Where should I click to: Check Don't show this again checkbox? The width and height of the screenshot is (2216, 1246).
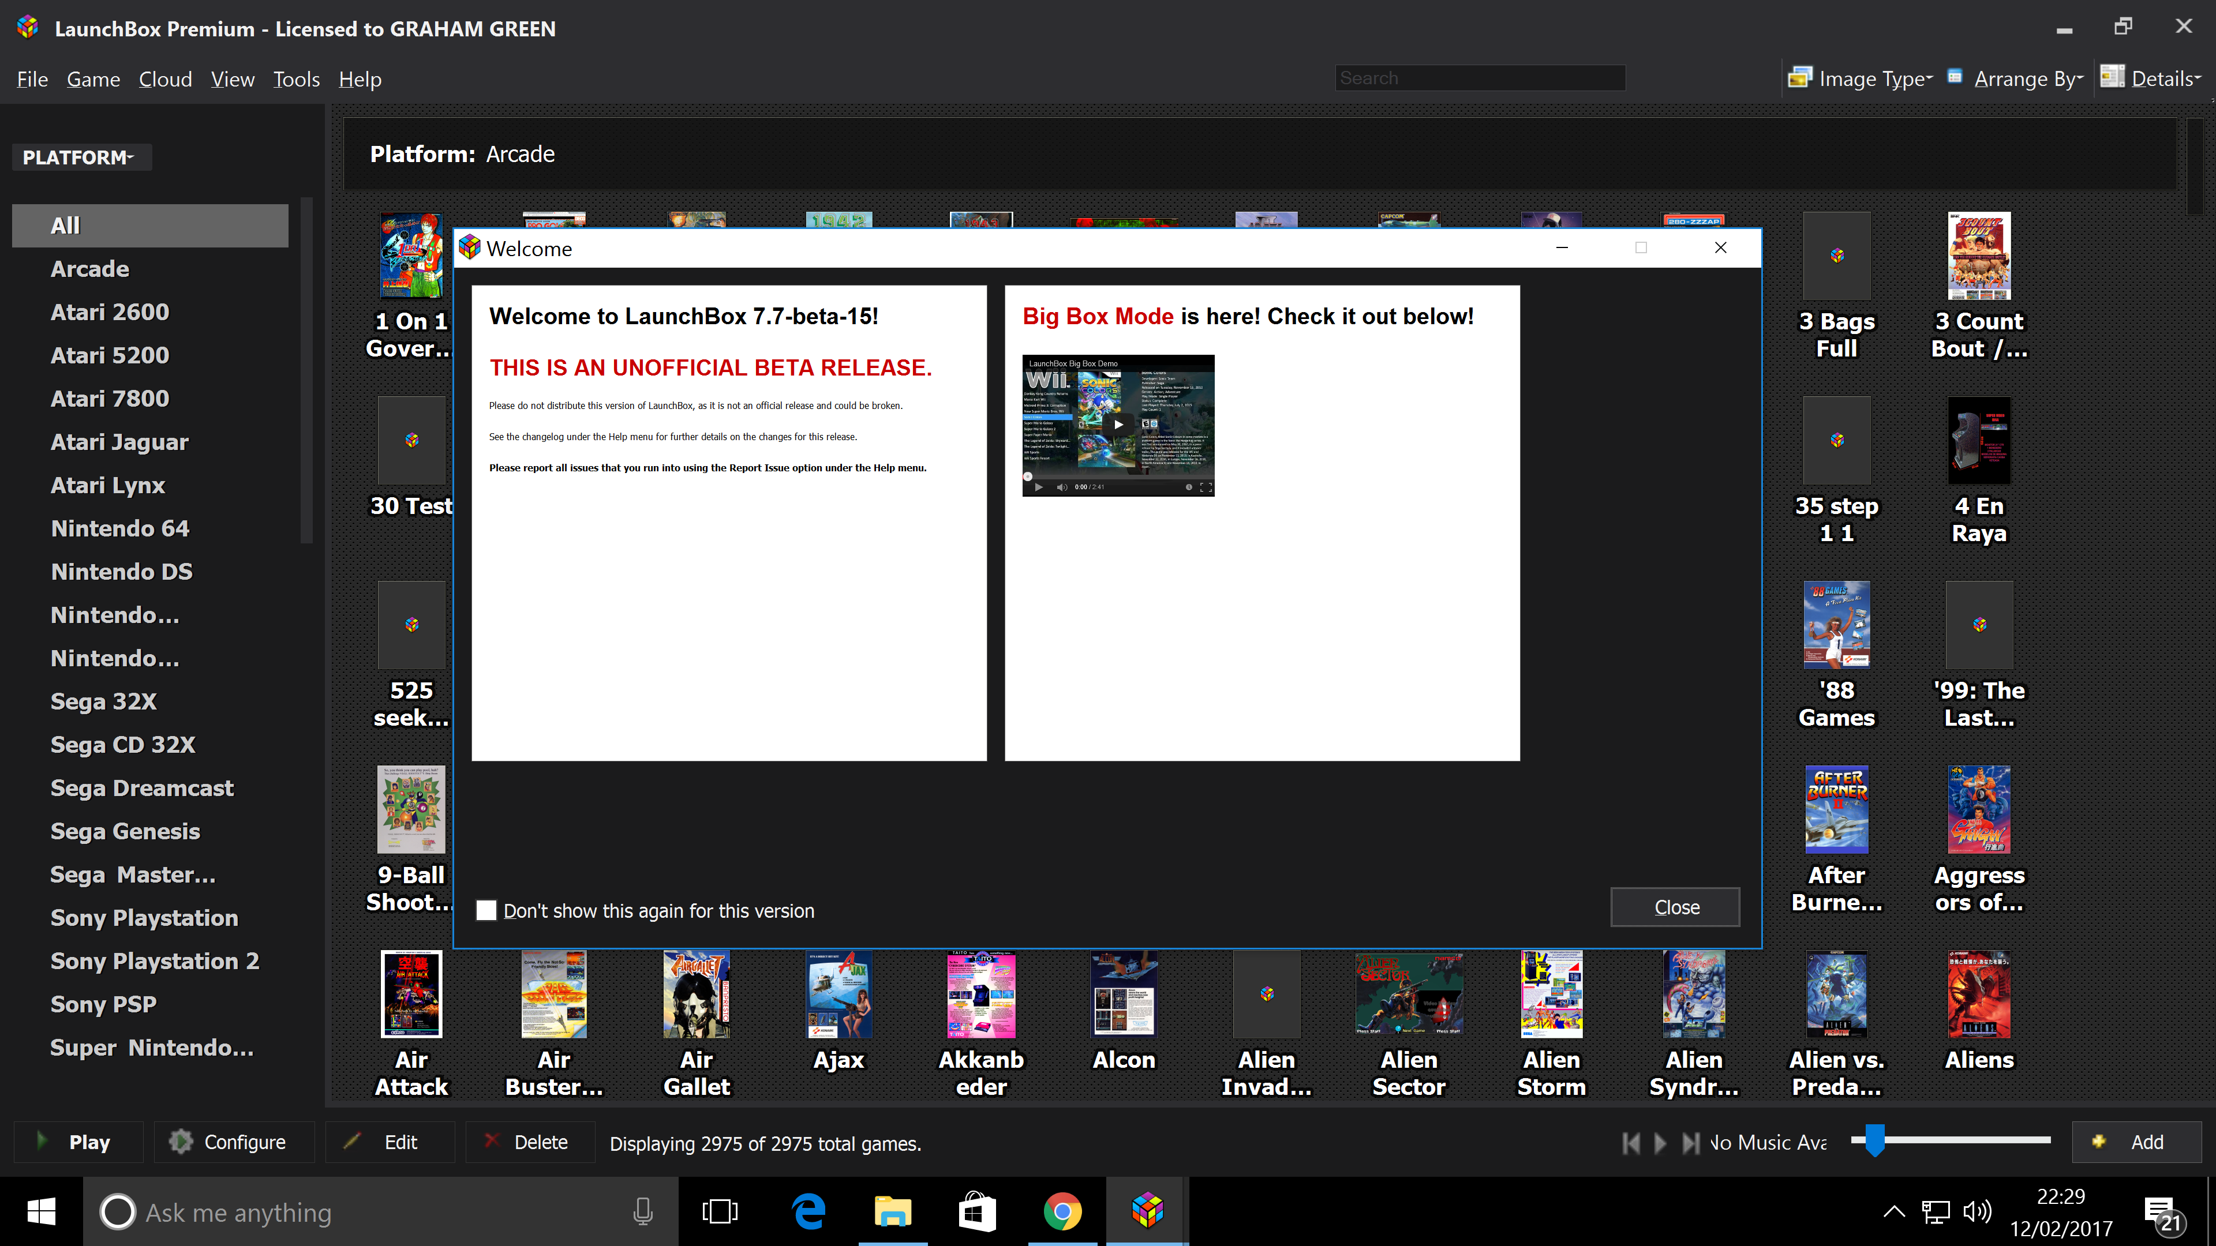486,910
